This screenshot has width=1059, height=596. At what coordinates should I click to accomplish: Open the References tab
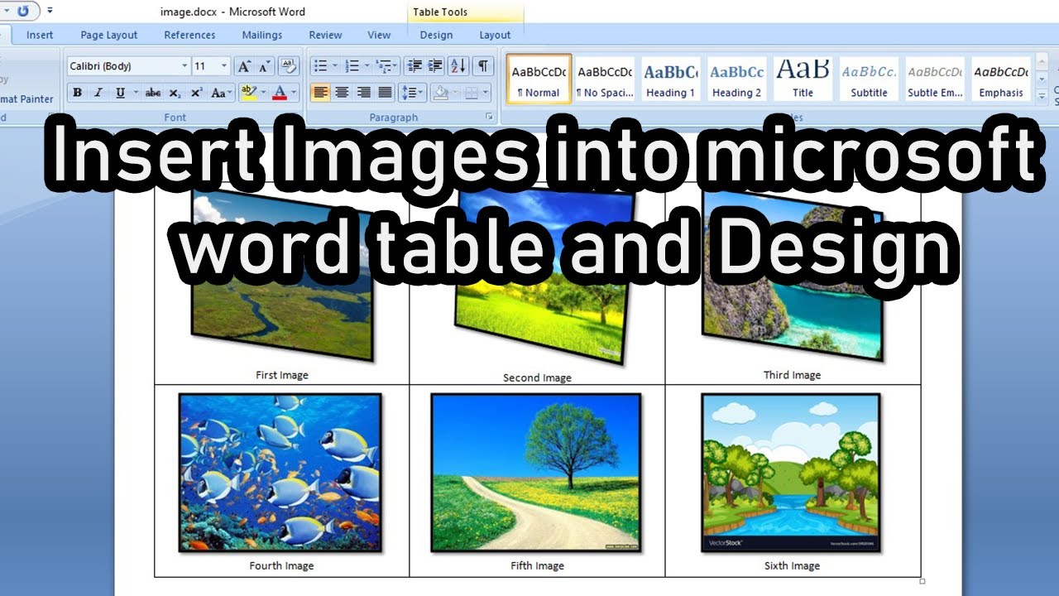[x=189, y=35]
